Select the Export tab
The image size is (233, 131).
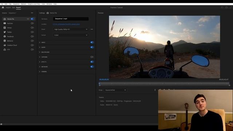click(x=19, y=8)
